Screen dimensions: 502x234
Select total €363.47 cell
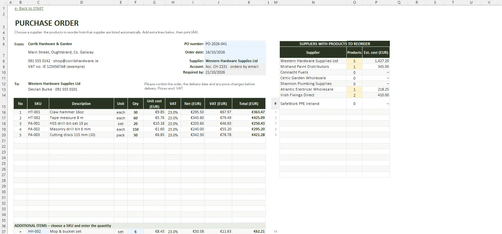click(x=249, y=112)
